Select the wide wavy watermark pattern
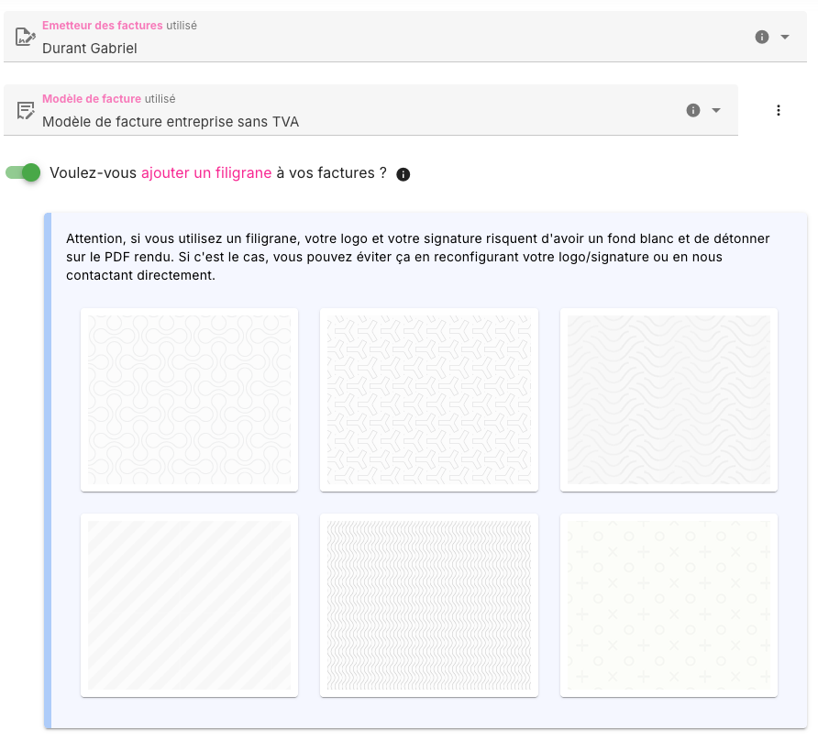Image resolution: width=818 pixels, height=741 pixels. (x=669, y=400)
